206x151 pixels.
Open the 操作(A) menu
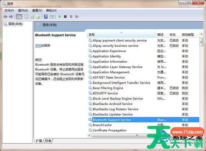click(x=23, y=10)
